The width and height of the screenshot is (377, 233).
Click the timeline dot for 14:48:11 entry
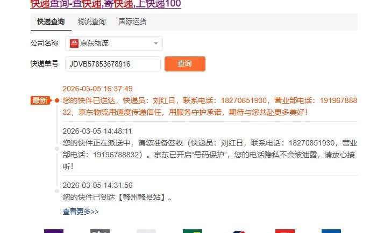(x=56, y=148)
